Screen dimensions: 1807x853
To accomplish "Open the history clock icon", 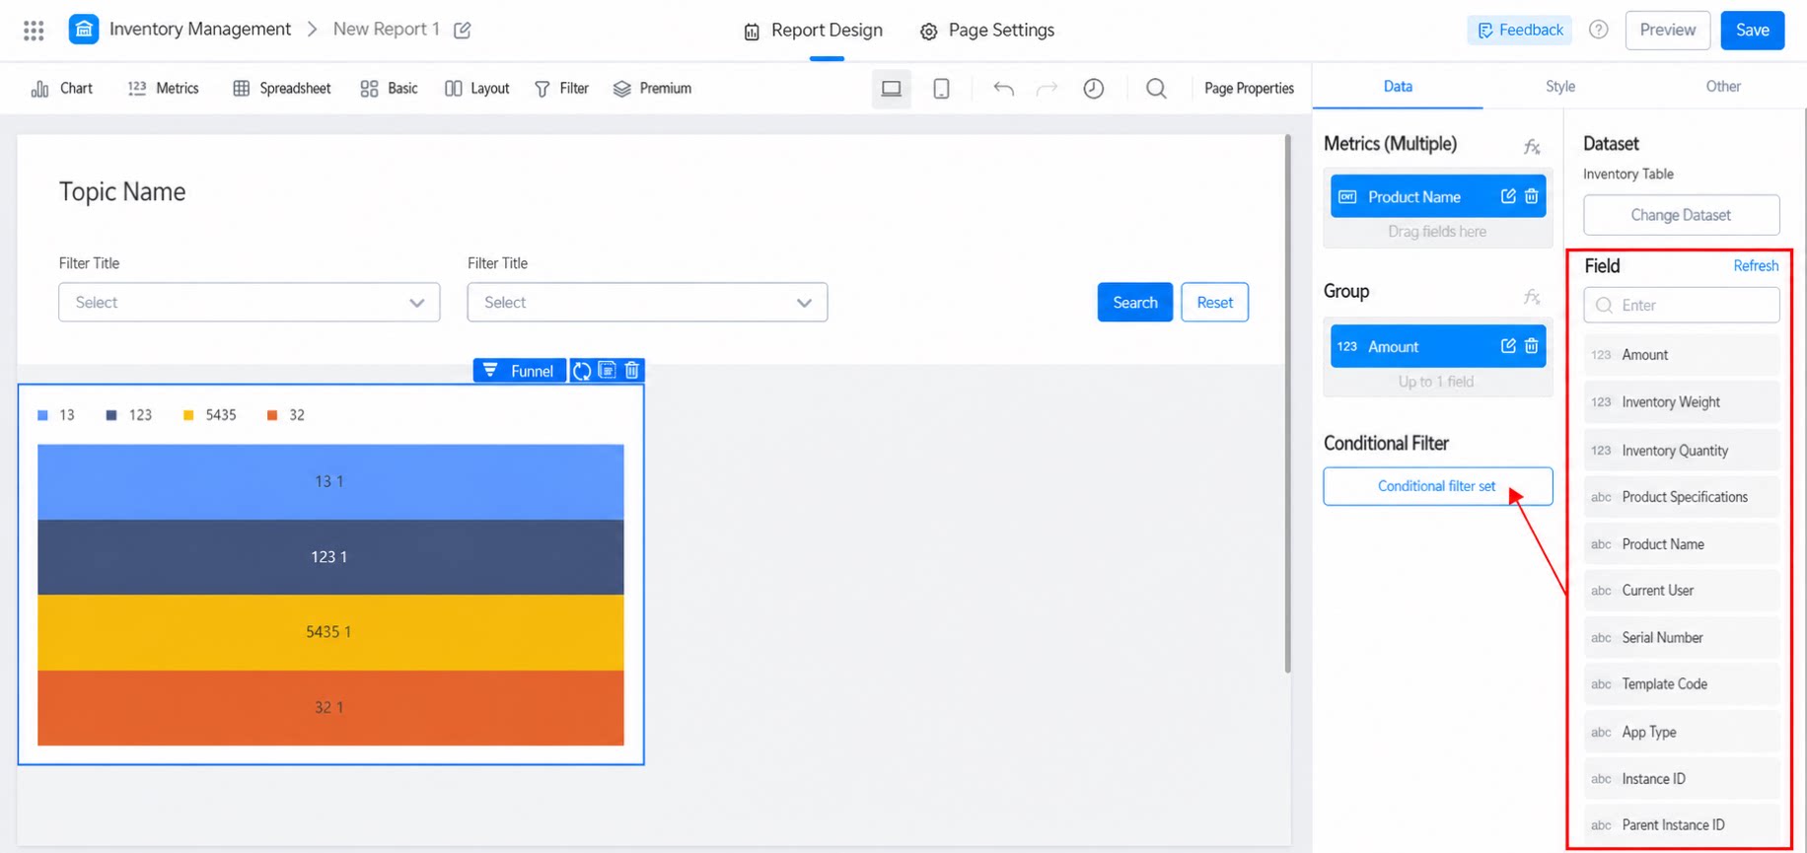I will coord(1094,89).
